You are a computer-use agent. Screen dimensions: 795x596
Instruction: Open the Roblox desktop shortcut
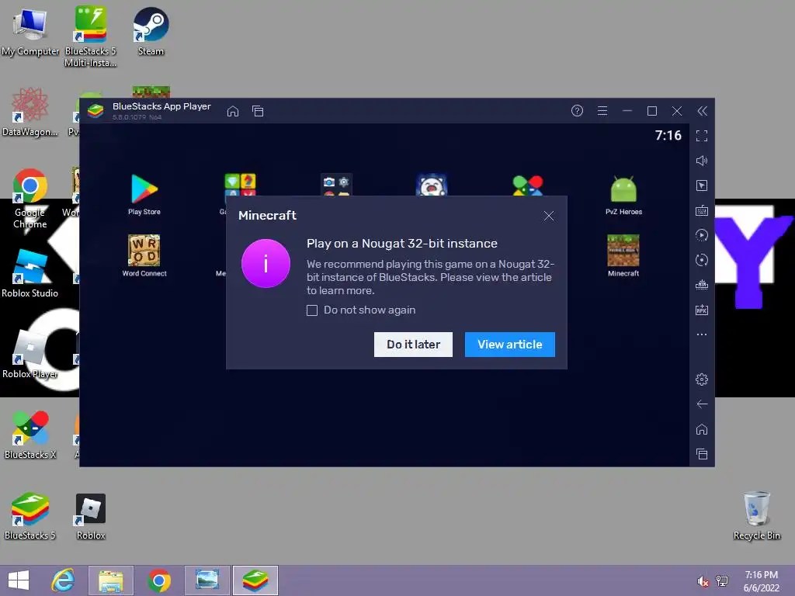click(x=91, y=515)
